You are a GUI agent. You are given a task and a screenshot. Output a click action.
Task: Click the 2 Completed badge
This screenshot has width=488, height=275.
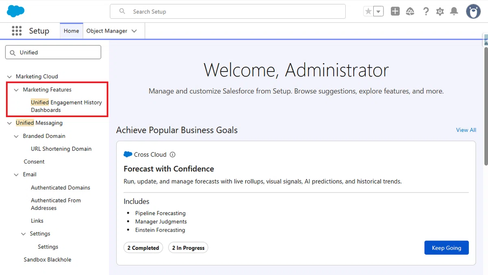pos(143,248)
